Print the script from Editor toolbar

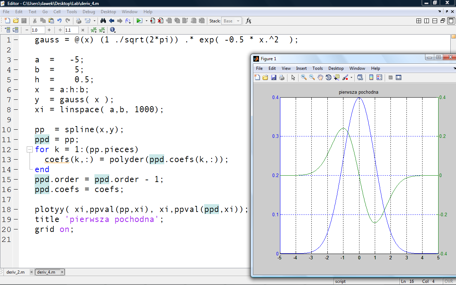79,21
